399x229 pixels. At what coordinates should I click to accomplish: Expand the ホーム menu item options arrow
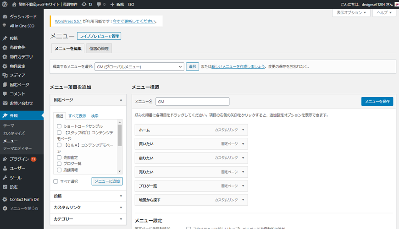click(243, 130)
